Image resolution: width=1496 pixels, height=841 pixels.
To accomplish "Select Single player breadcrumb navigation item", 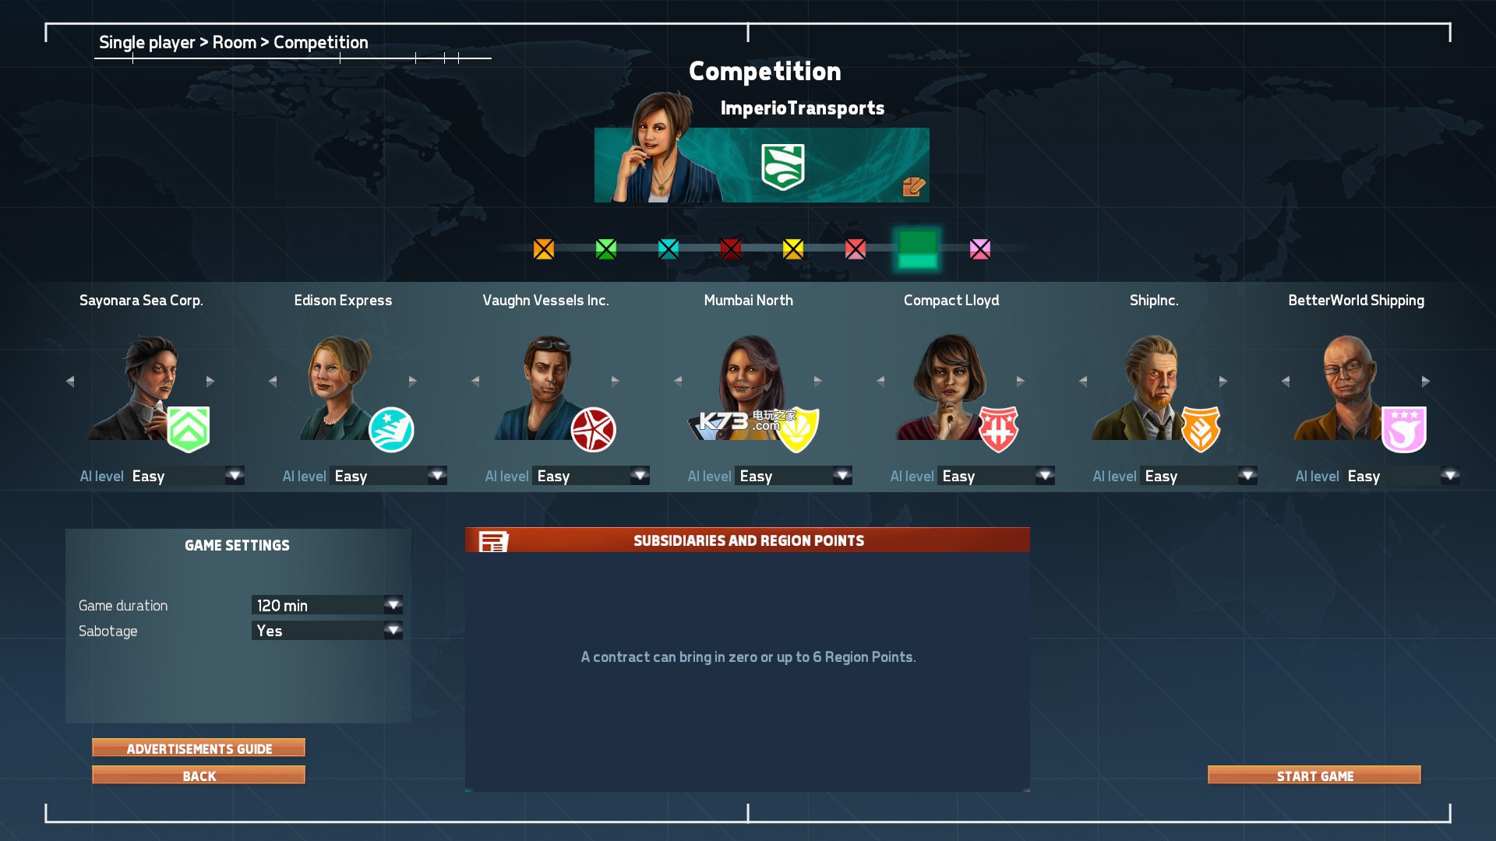I will click(146, 42).
